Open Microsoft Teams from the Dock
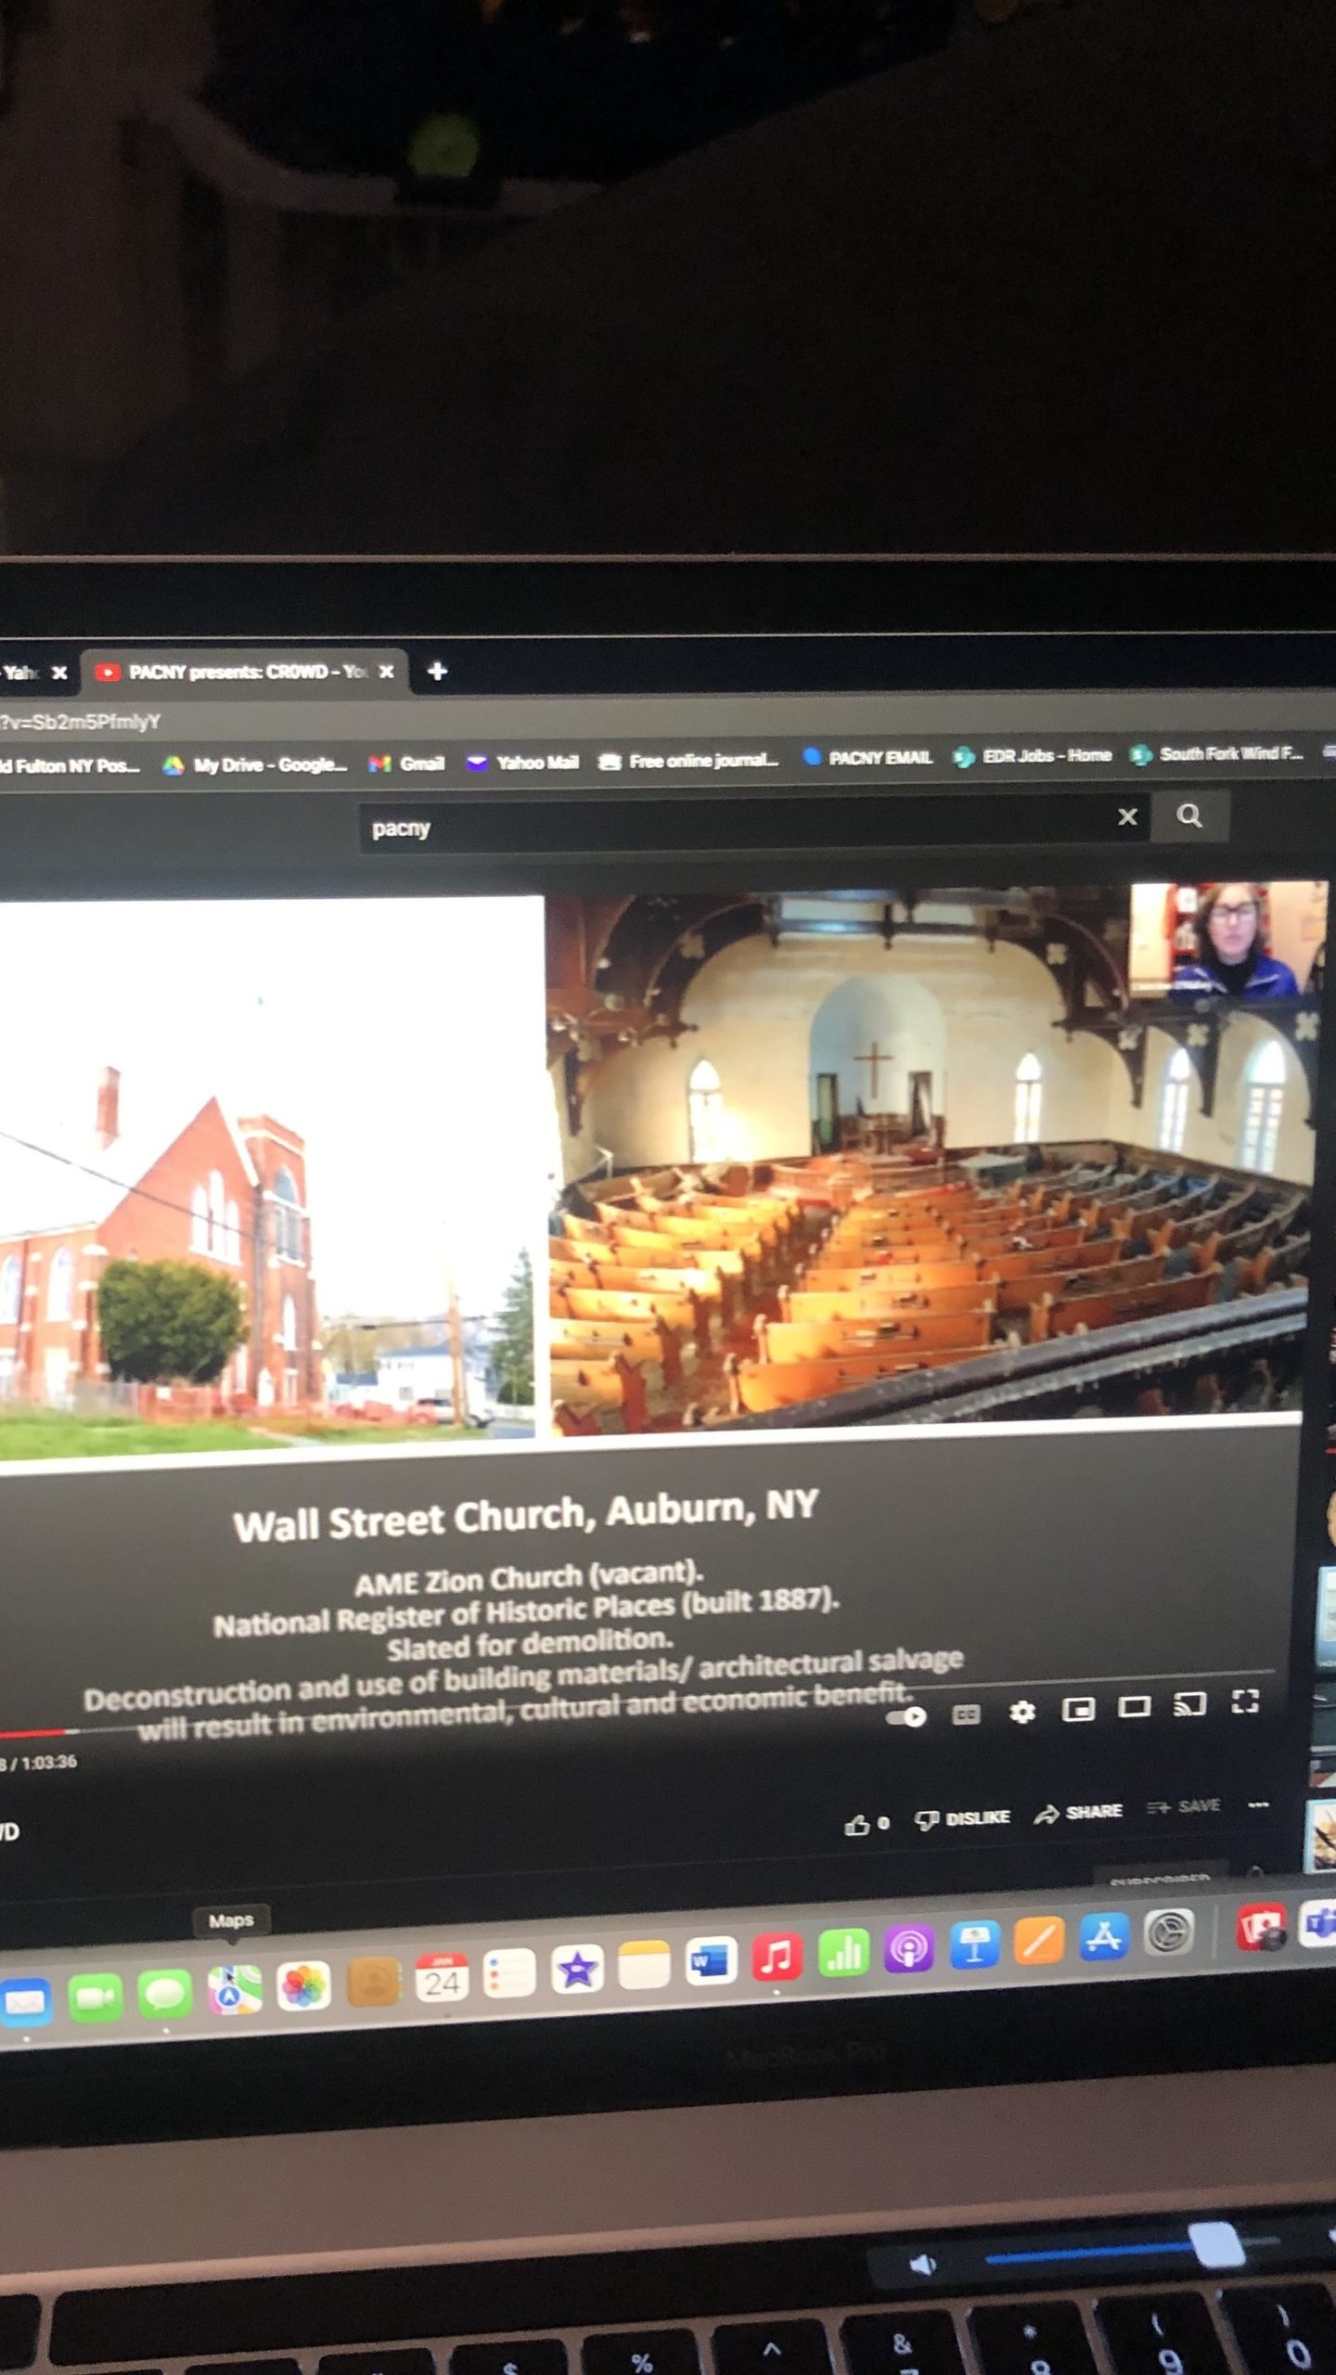Image resolution: width=1336 pixels, height=2375 pixels. pyautogui.click(x=1318, y=1924)
